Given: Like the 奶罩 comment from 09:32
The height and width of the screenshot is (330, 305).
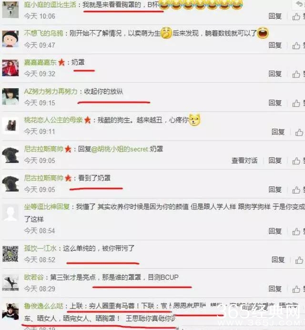Looking at the screenshot, I should pos(296,74).
